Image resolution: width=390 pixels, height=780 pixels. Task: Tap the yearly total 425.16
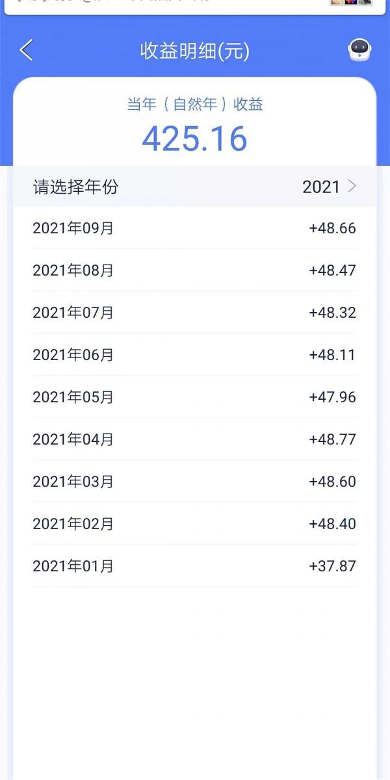(x=195, y=138)
